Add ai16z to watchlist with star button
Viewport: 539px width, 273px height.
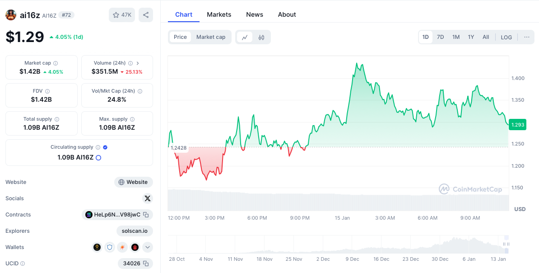pyautogui.click(x=121, y=15)
